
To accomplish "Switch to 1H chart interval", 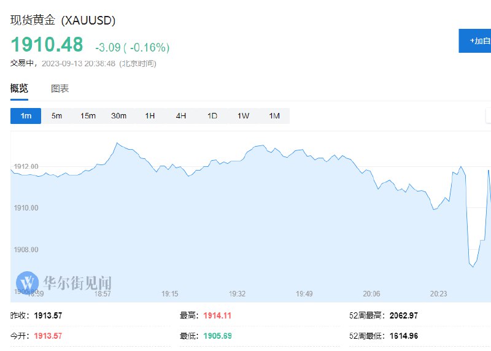I will tap(150, 116).
